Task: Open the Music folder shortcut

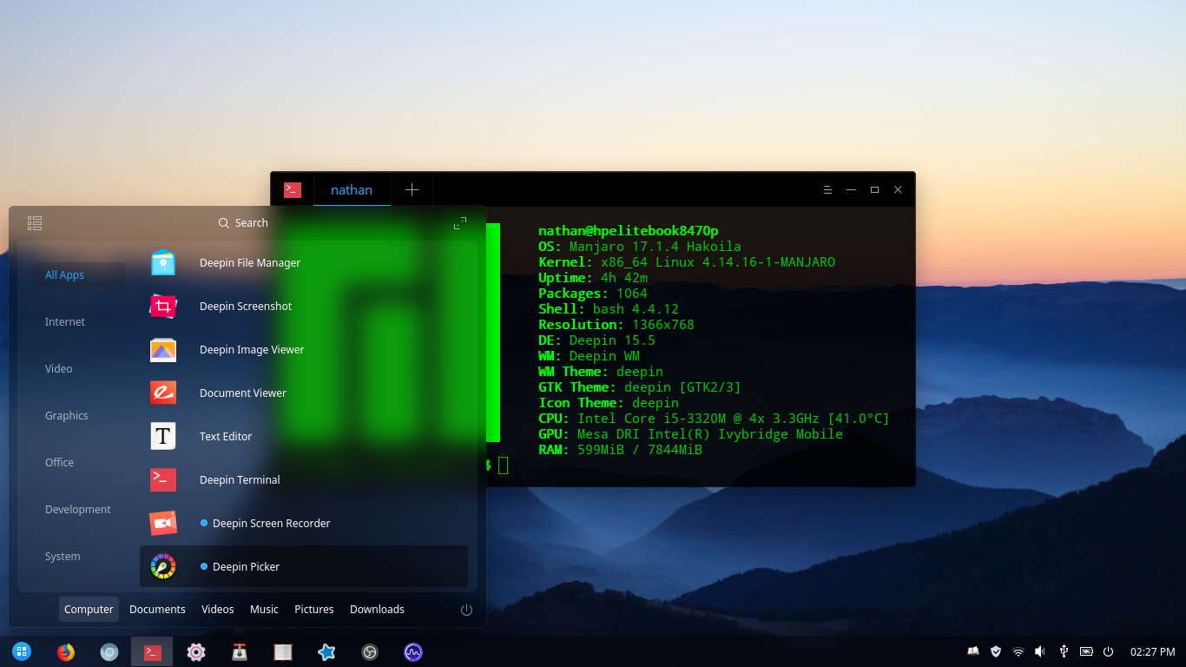Action: (264, 610)
